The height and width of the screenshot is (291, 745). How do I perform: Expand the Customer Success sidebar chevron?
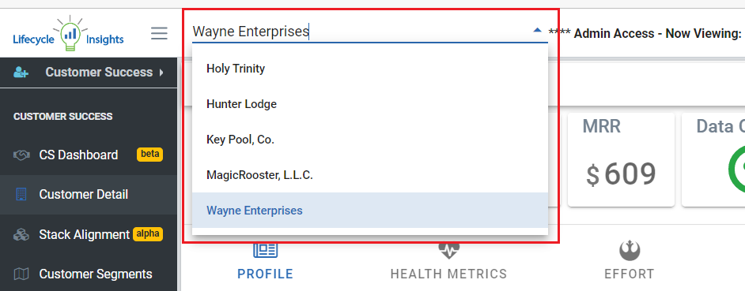(161, 73)
